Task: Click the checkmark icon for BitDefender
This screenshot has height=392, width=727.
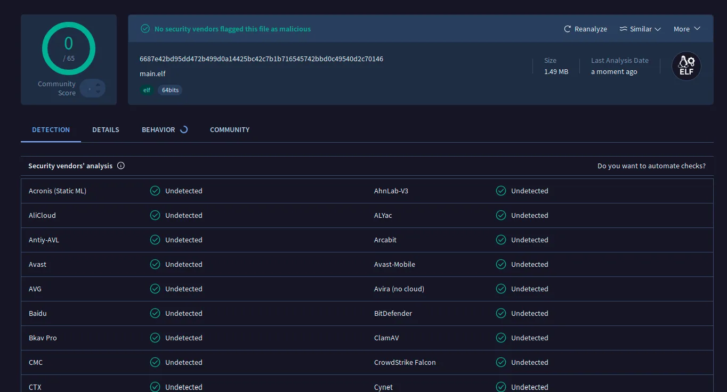Action: point(501,313)
